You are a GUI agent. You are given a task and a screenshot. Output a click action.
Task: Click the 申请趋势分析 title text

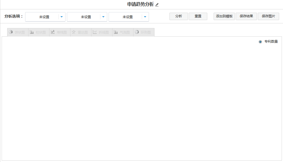pos(140,4)
